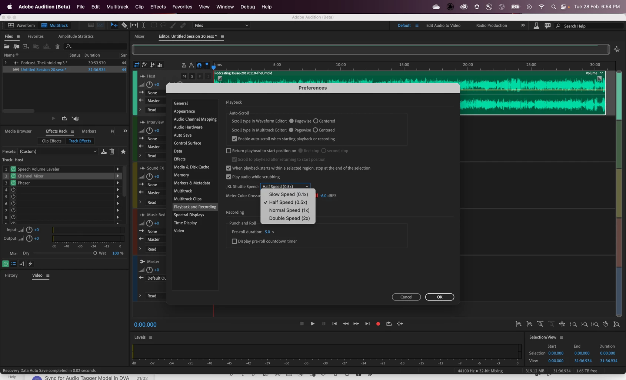The height and width of the screenshot is (380, 626).
Task: Click the metronome icon in the editor toolbar
Action: click(x=184, y=65)
